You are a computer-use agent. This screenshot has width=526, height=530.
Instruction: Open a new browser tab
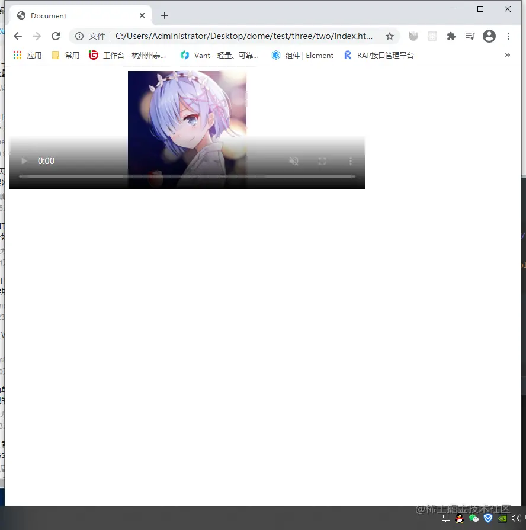pos(164,15)
